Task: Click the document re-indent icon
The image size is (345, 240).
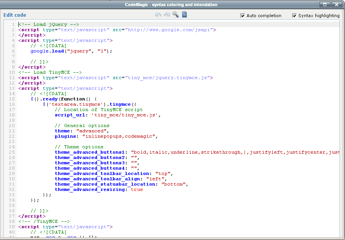Action: (184, 14)
